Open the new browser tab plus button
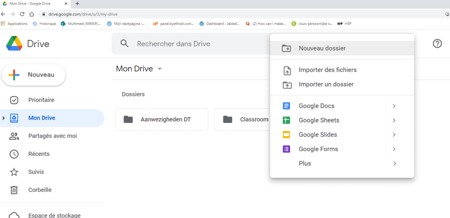 tap(77, 4)
